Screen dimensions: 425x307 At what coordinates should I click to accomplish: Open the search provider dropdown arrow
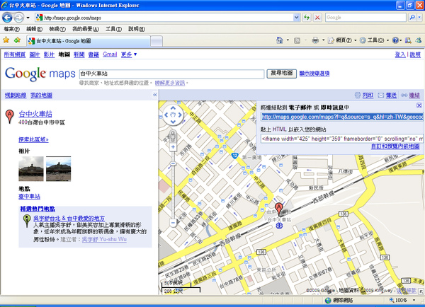pos(419,18)
